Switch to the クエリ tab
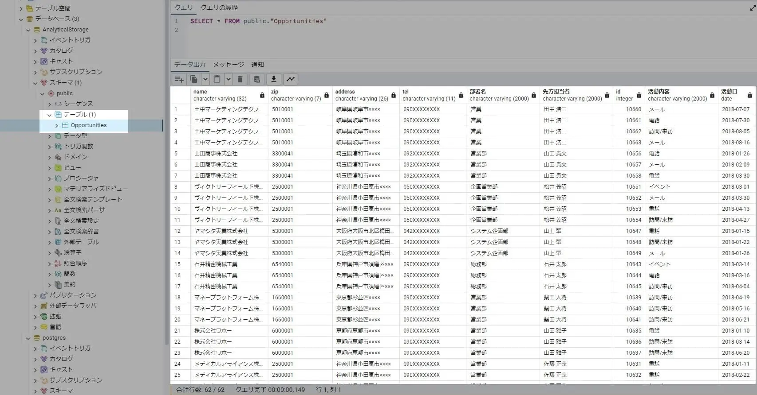The image size is (757, 395). [x=184, y=8]
